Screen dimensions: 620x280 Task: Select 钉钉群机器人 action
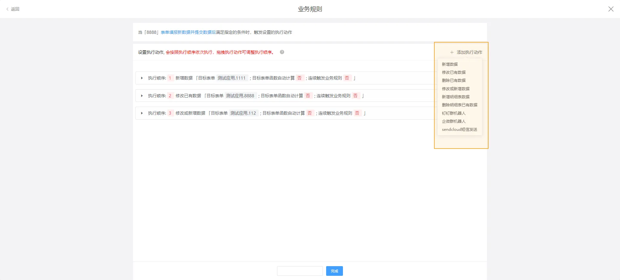(453, 113)
